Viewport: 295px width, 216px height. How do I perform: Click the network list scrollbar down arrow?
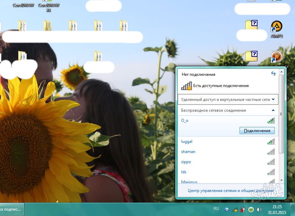[281, 180]
